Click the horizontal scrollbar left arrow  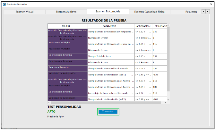click(49, 103)
